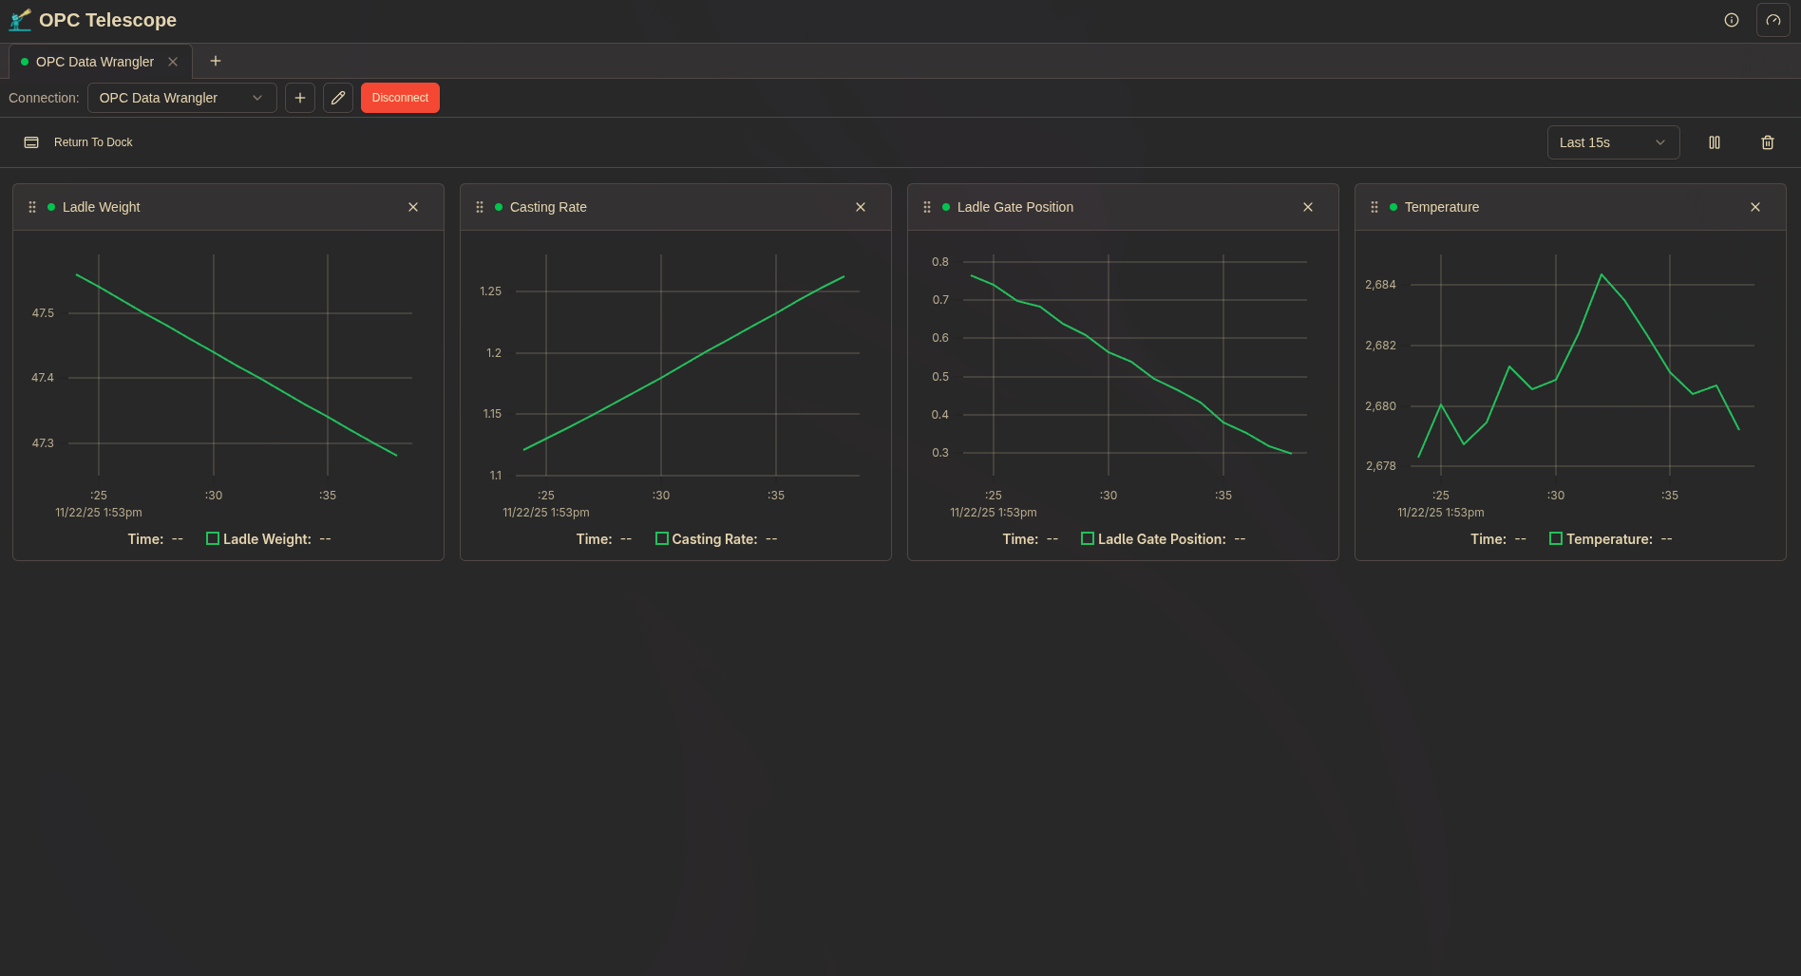Image resolution: width=1801 pixels, height=976 pixels.
Task: Click the Disconnect button
Action: click(400, 98)
